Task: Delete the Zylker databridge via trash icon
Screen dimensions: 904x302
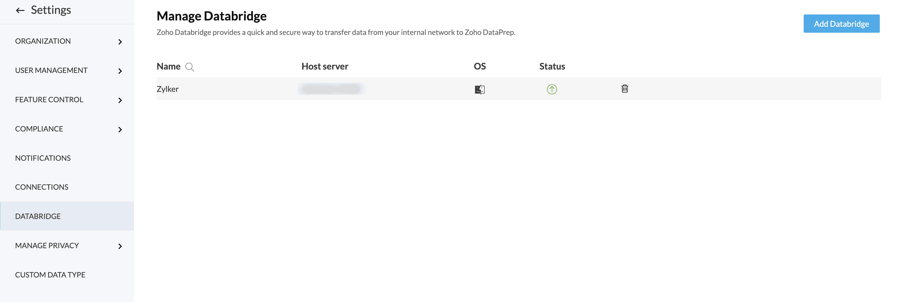Action: point(625,89)
